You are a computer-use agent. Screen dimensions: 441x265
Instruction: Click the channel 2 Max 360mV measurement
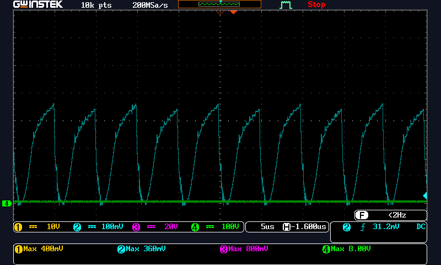[x=146, y=248]
